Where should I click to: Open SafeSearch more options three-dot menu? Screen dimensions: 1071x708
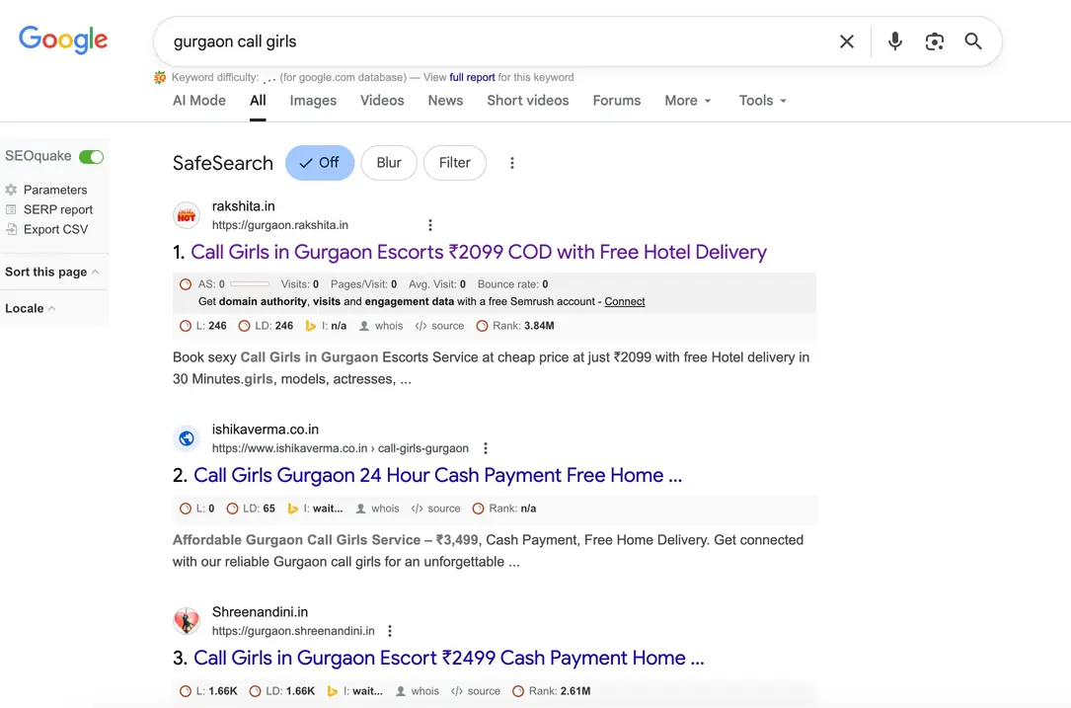coord(511,163)
